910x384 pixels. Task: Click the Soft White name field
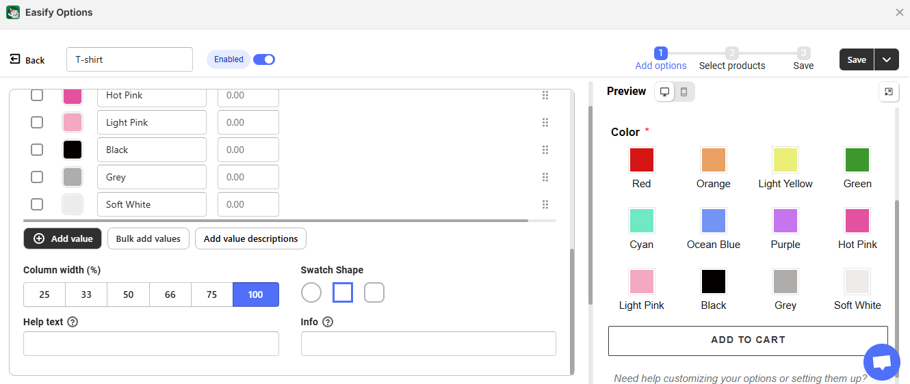click(x=151, y=204)
